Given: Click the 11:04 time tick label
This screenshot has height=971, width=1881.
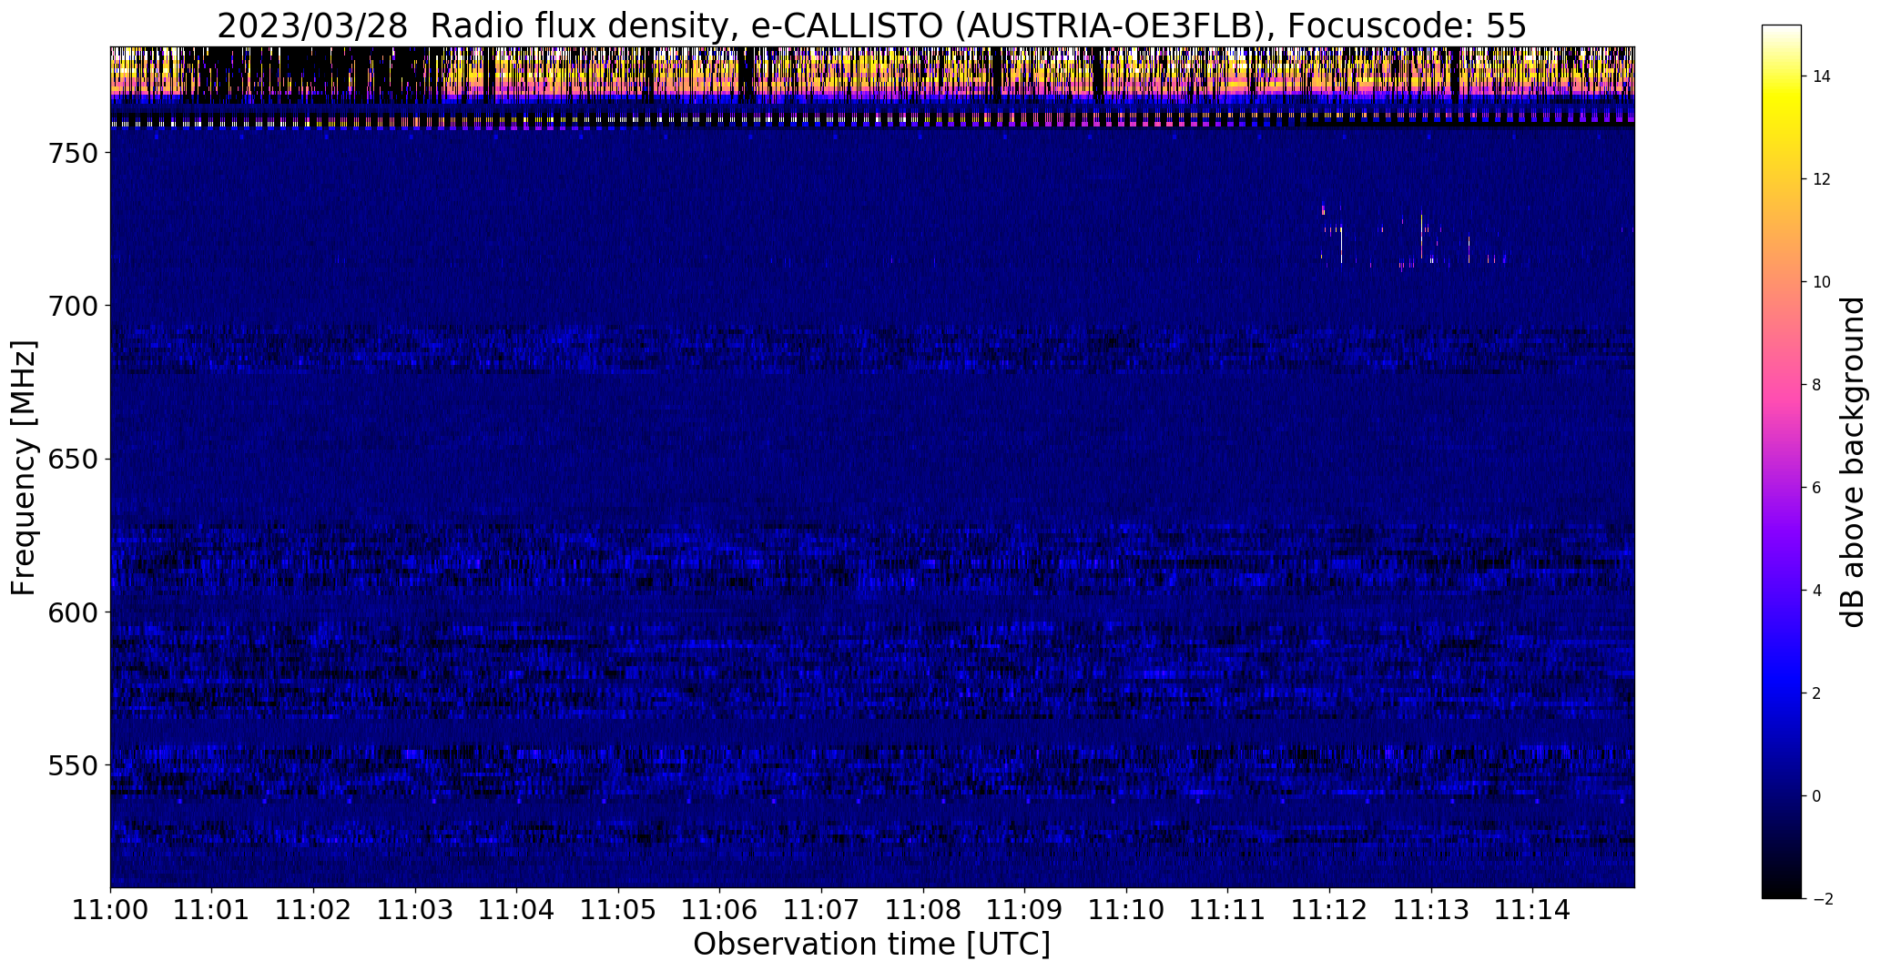Looking at the screenshot, I should click(517, 910).
